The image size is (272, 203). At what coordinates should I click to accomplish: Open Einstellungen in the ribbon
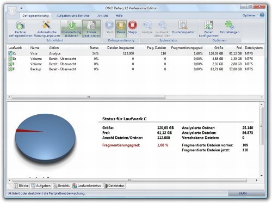(230, 28)
